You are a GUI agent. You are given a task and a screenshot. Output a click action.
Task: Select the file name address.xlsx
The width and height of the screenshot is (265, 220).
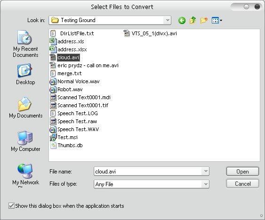(x=72, y=49)
